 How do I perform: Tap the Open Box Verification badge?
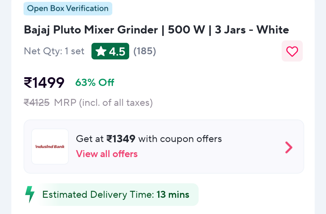click(x=68, y=8)
